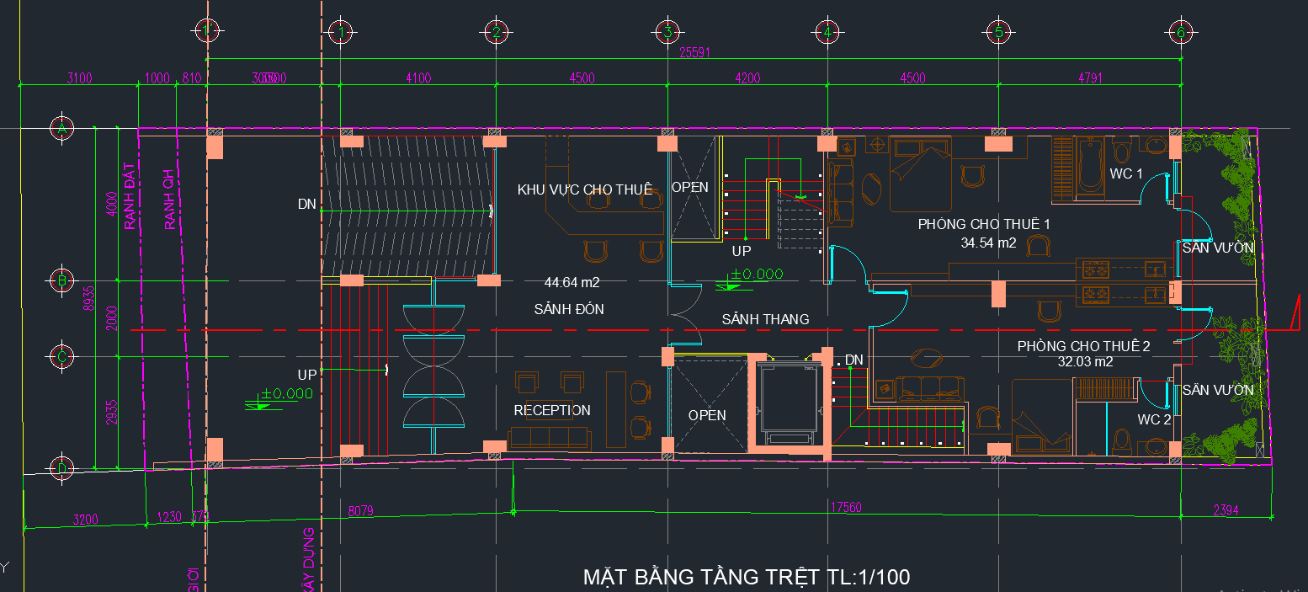This screenshot has width=1308, height=592.
Task: Select the 44.64 m2 area text
Action: click(x=572, y=282)
